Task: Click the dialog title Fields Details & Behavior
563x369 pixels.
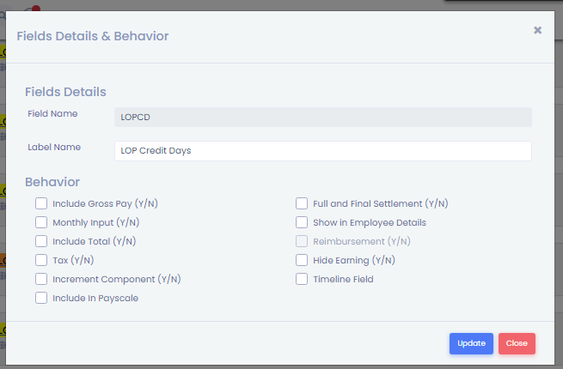Action: (x=93, y=36)
